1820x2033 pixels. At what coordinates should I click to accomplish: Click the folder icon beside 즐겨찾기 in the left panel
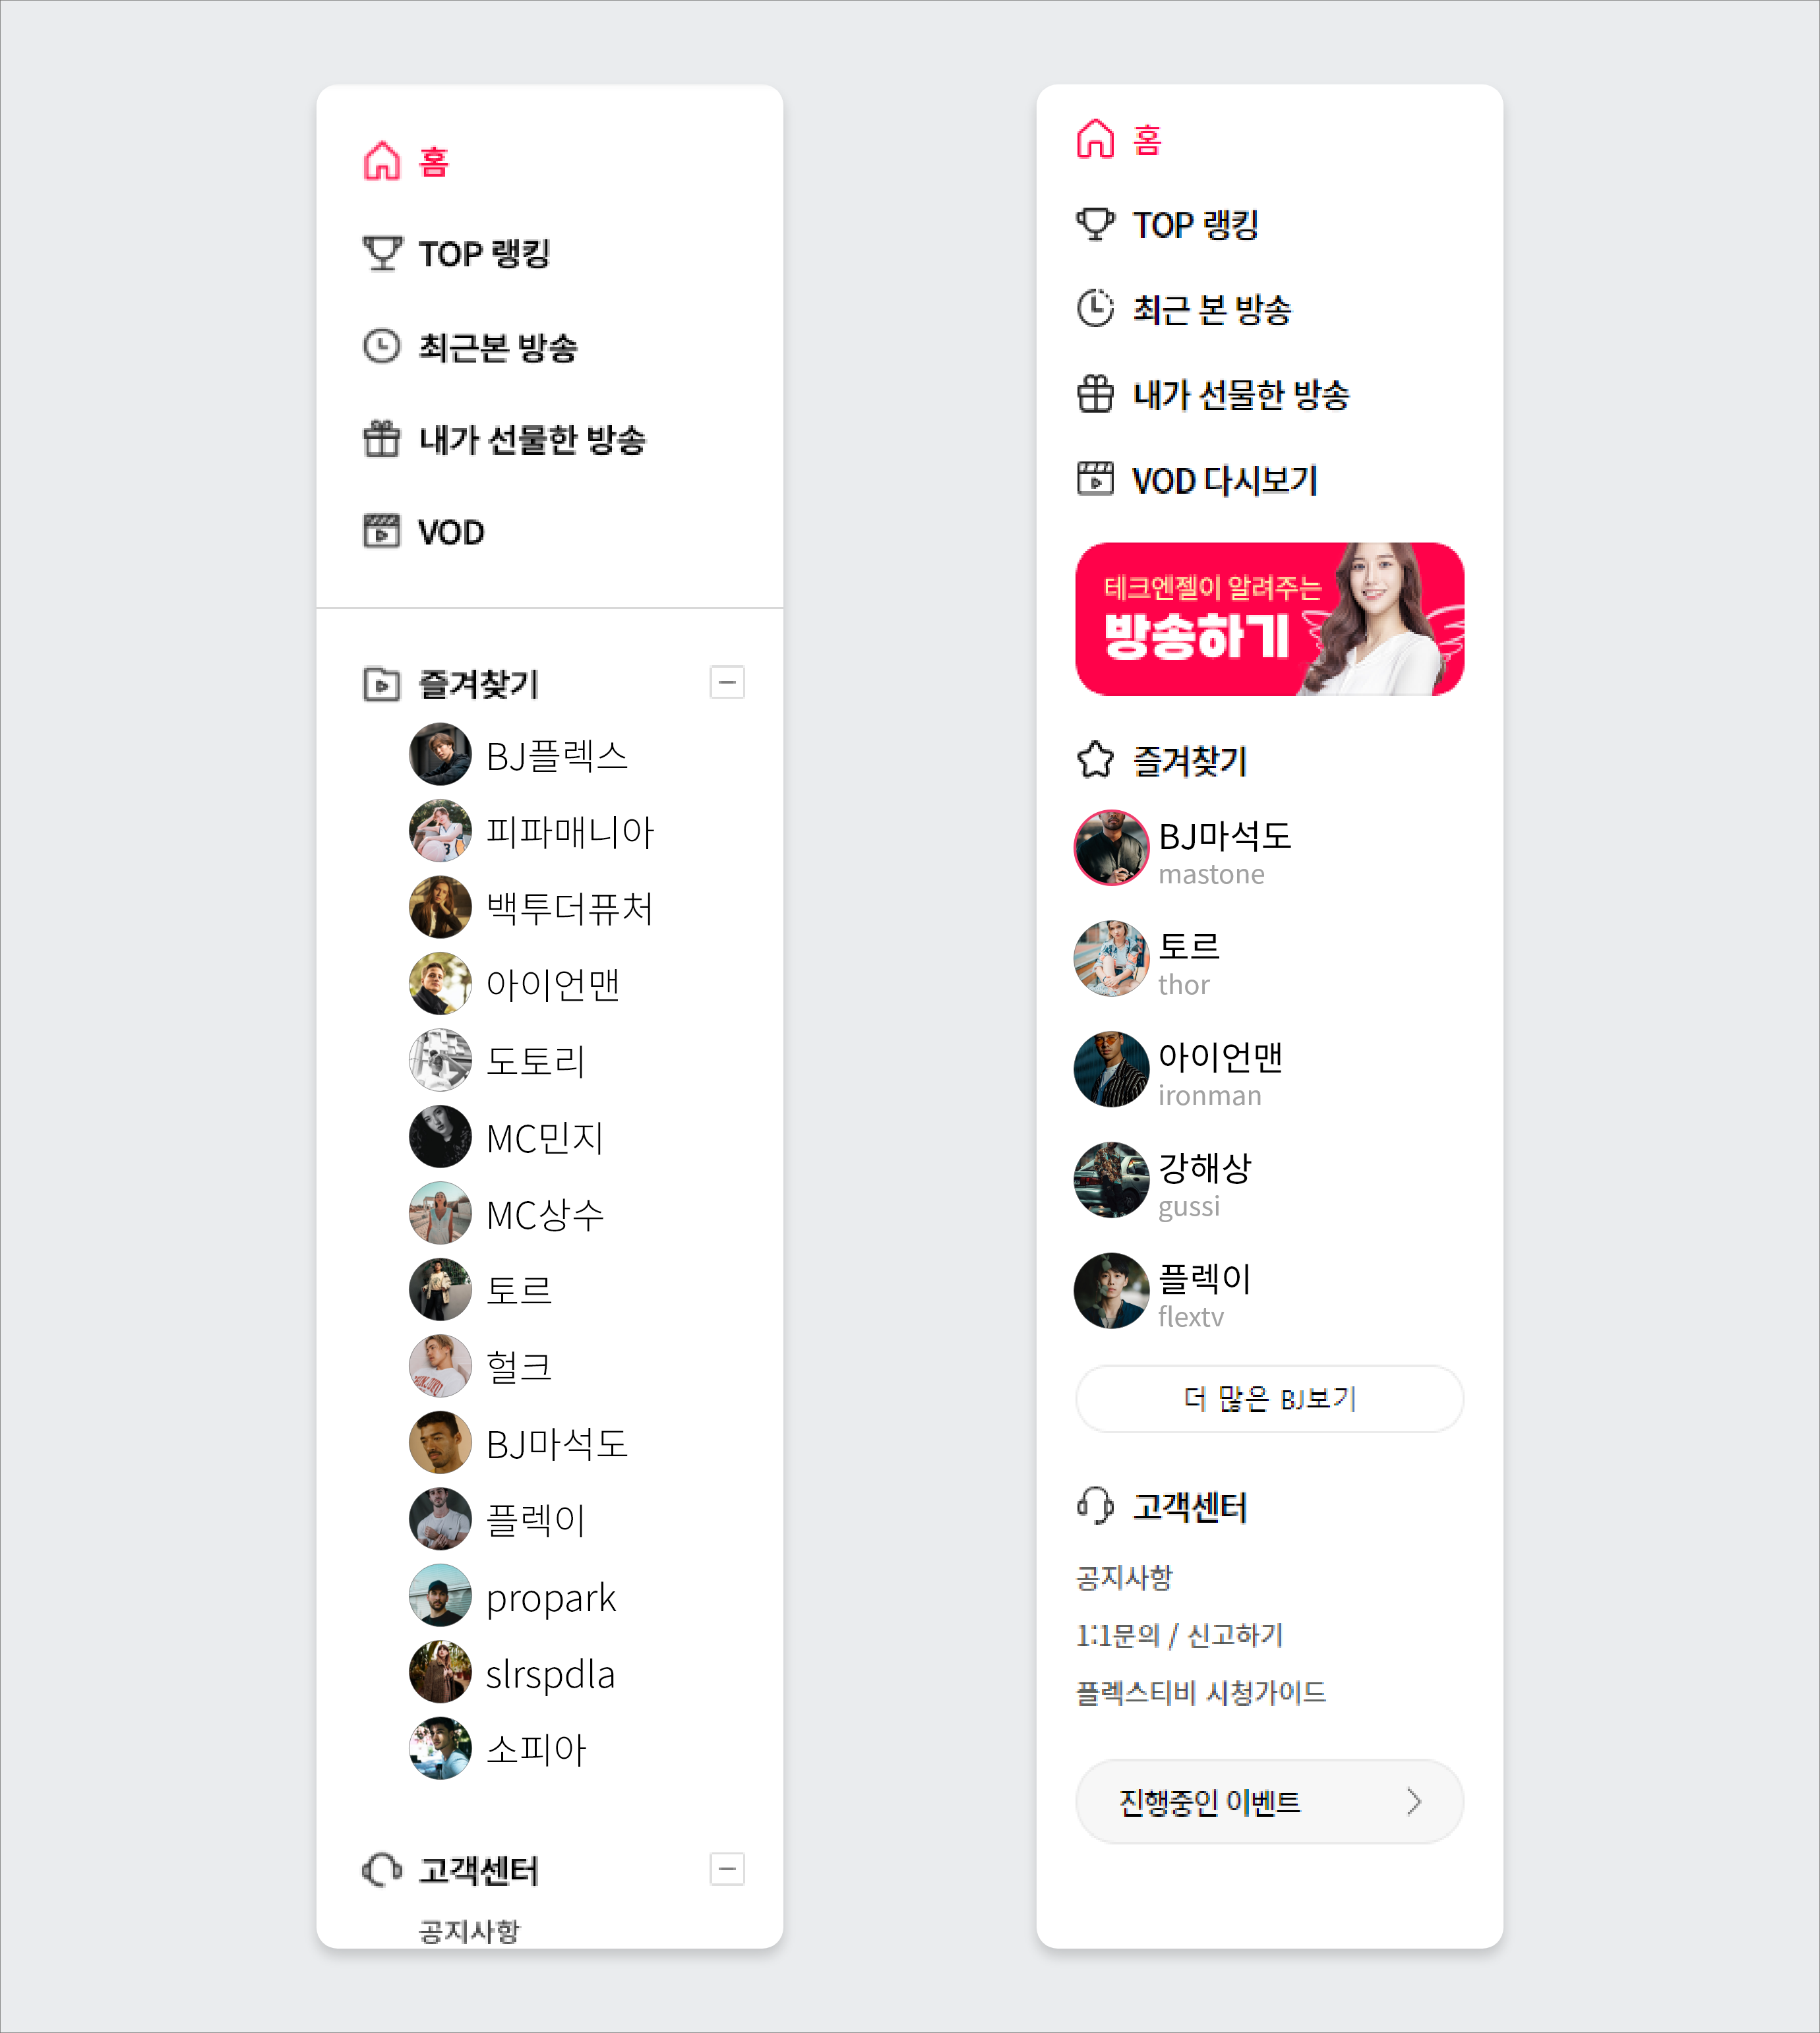[x=381, y=684]
